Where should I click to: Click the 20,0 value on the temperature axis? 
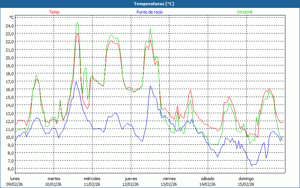click(x=9, y=58)
